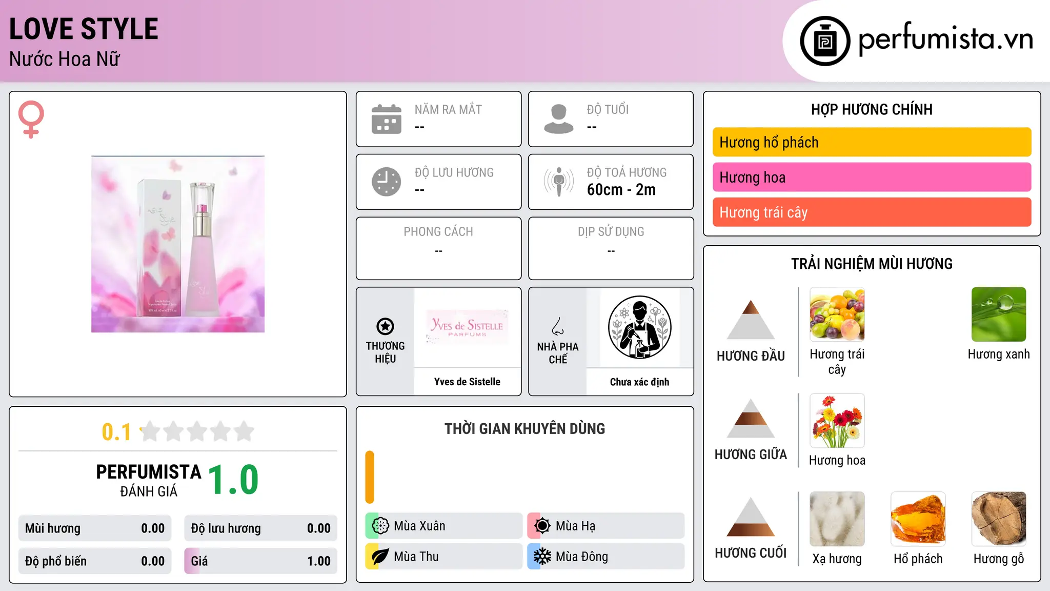Click the PERFUMISTA ĐÁNH GIÁ label
The height and width of the screenshot is (591, 1050).
(x=149, y=480)
